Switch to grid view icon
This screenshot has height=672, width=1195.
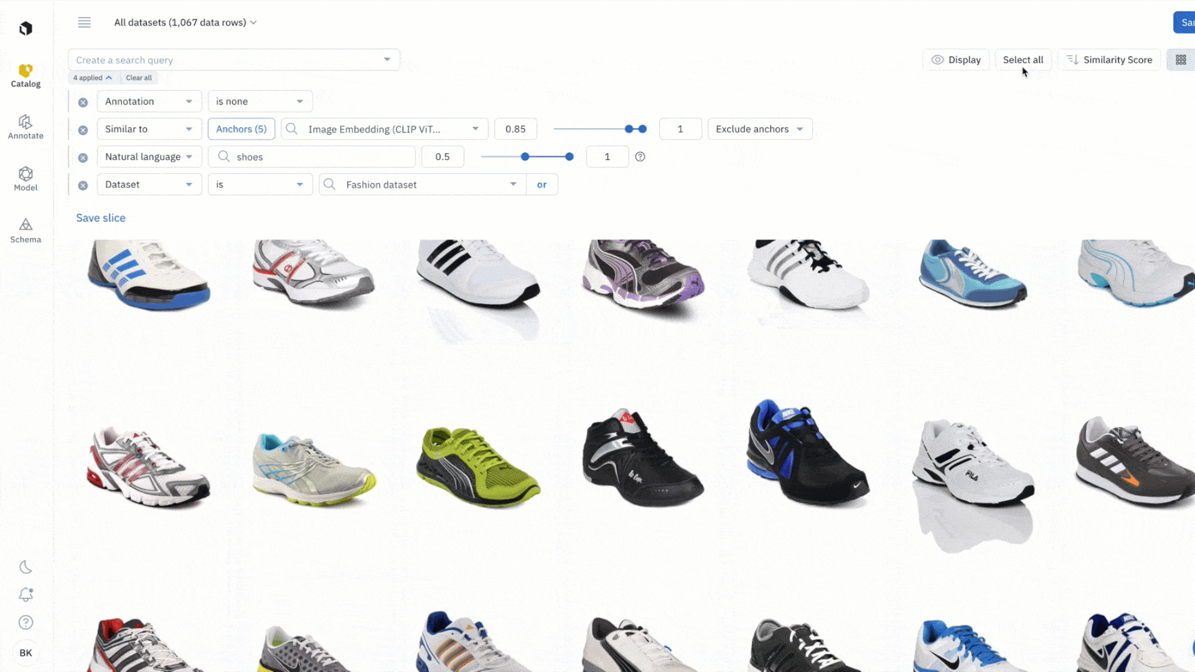(1181, 60)
